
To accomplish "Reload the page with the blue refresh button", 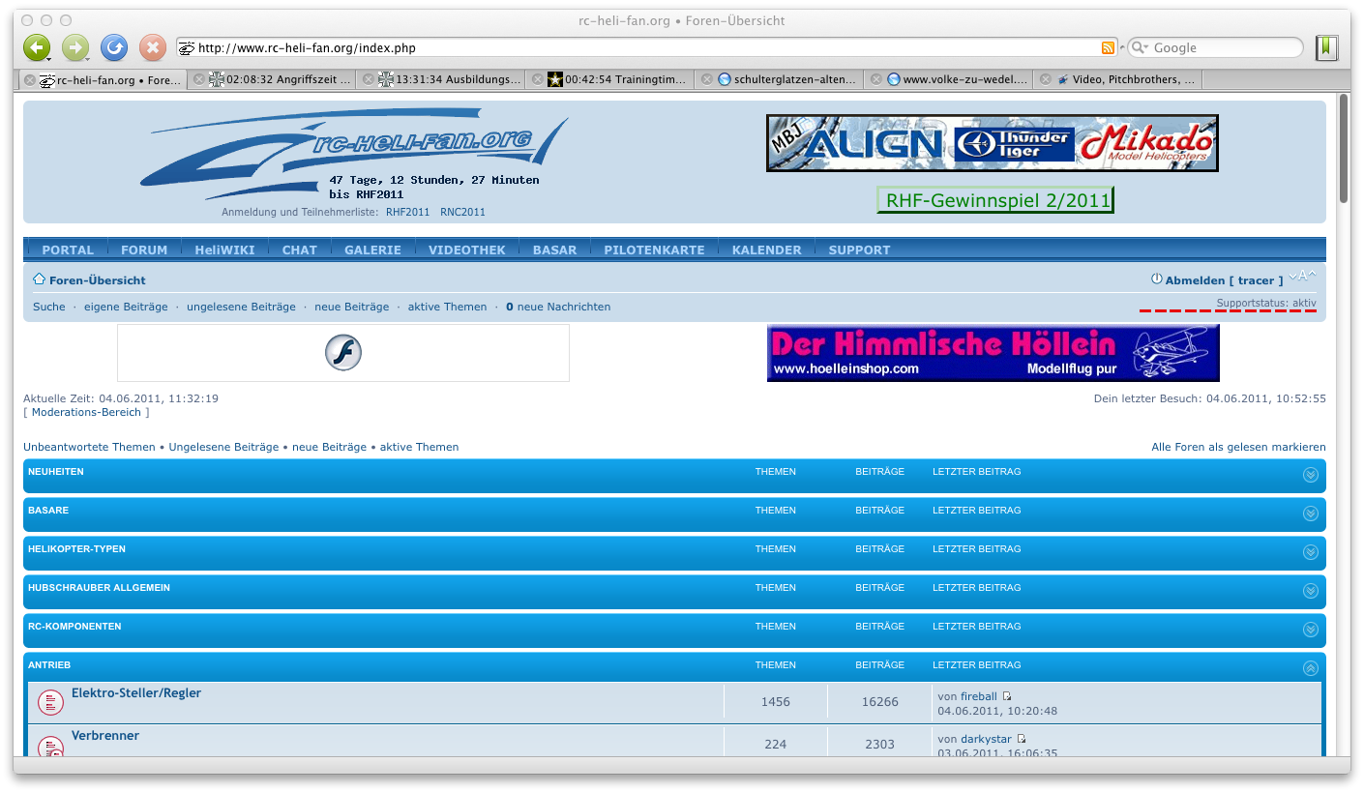I will tap(114, 47).
